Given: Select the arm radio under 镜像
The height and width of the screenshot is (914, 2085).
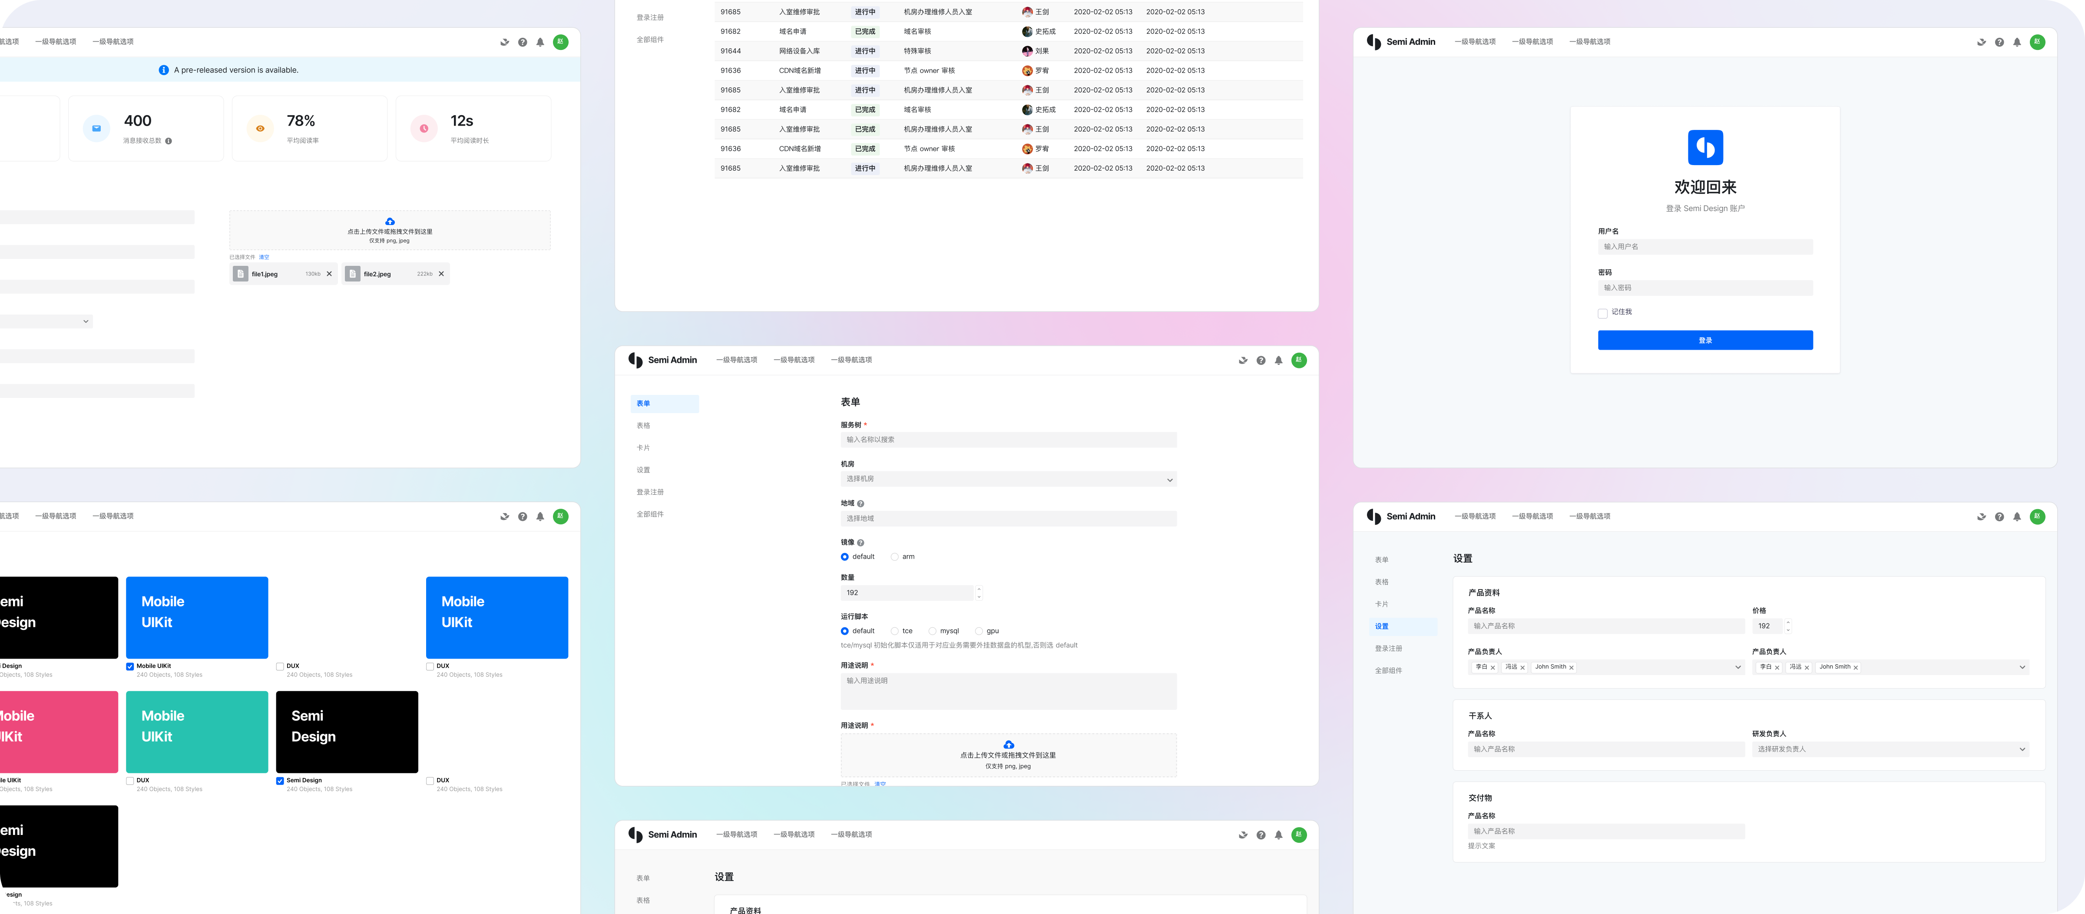Looking at the screenshot, I should pos(894,557).
